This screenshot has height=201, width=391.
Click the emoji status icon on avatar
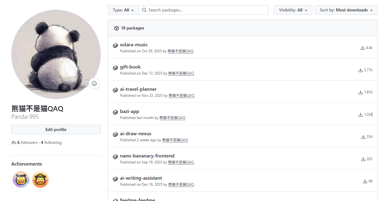tap(94, 84)
